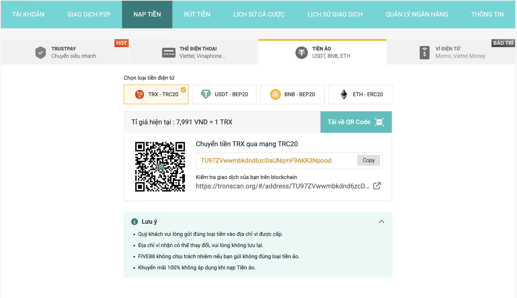Screen dimensions: 517x298
Task: Click the Lưu ý heading text
Action: (149, 222)
